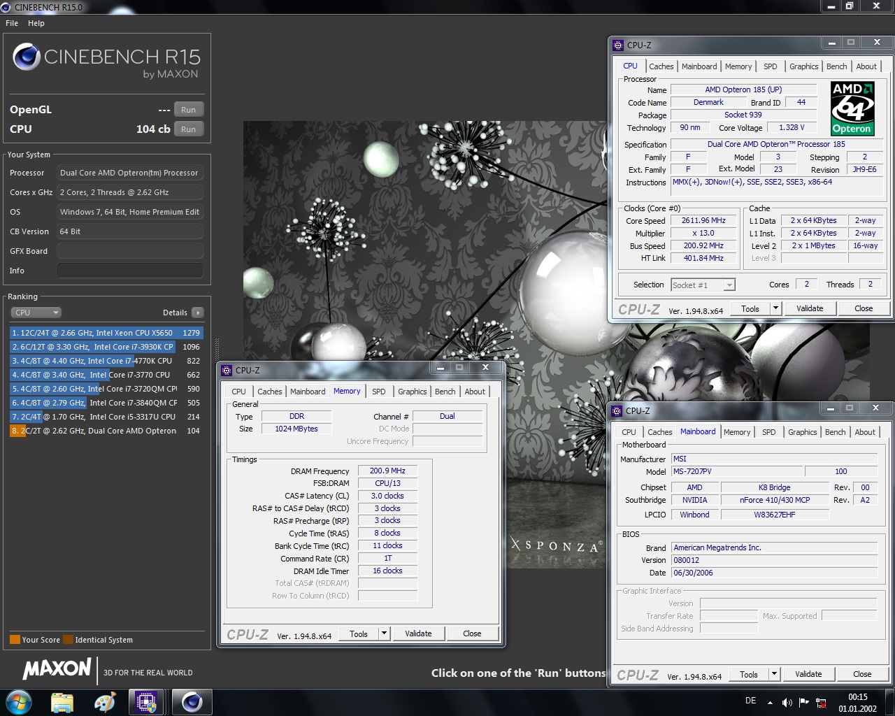895x716 pixels.
Task: Select ranking row Core i7-3770
Action: [106, 375]
